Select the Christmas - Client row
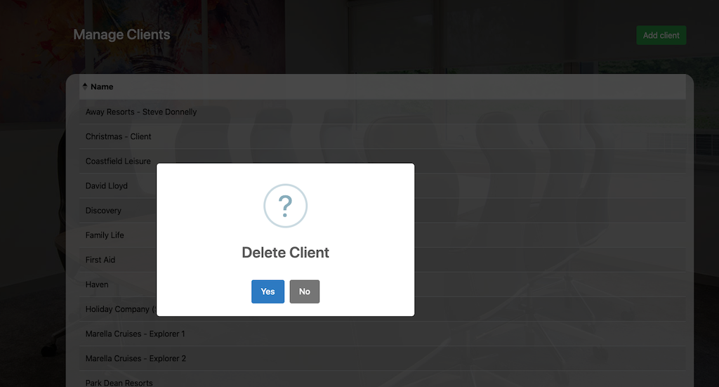 click(118, 136)
